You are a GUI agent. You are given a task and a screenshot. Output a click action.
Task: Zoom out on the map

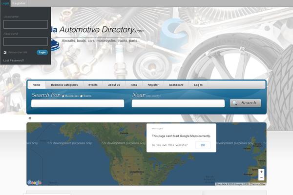coord(261,177)
